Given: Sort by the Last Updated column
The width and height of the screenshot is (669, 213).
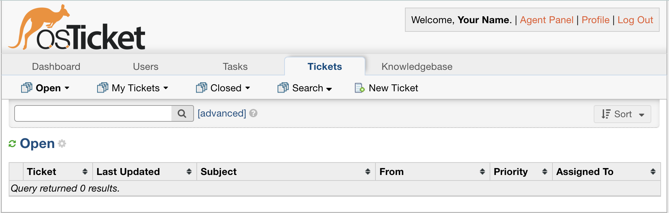Looking at the screenshot, I should point(128,172).
